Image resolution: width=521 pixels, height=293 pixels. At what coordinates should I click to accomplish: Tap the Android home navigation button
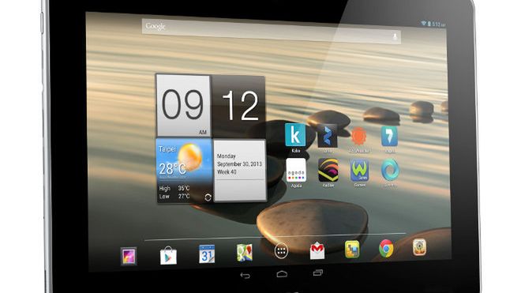282,274
